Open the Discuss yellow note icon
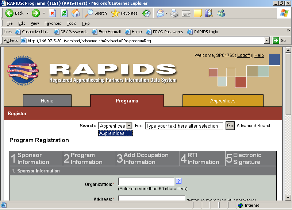The width and height of the screenshot is (292, 210). tap(197, 13)
